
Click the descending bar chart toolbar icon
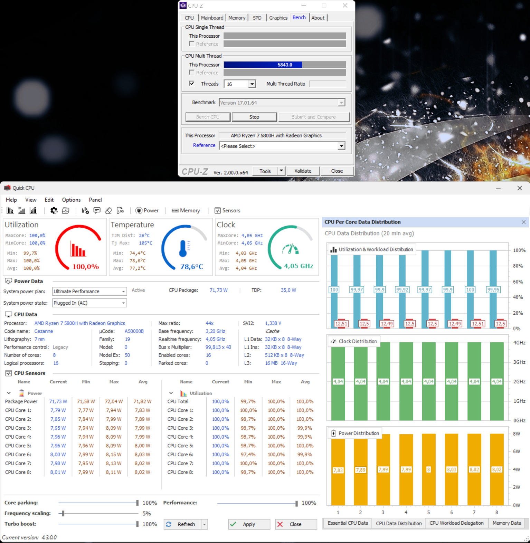point(10,210)
